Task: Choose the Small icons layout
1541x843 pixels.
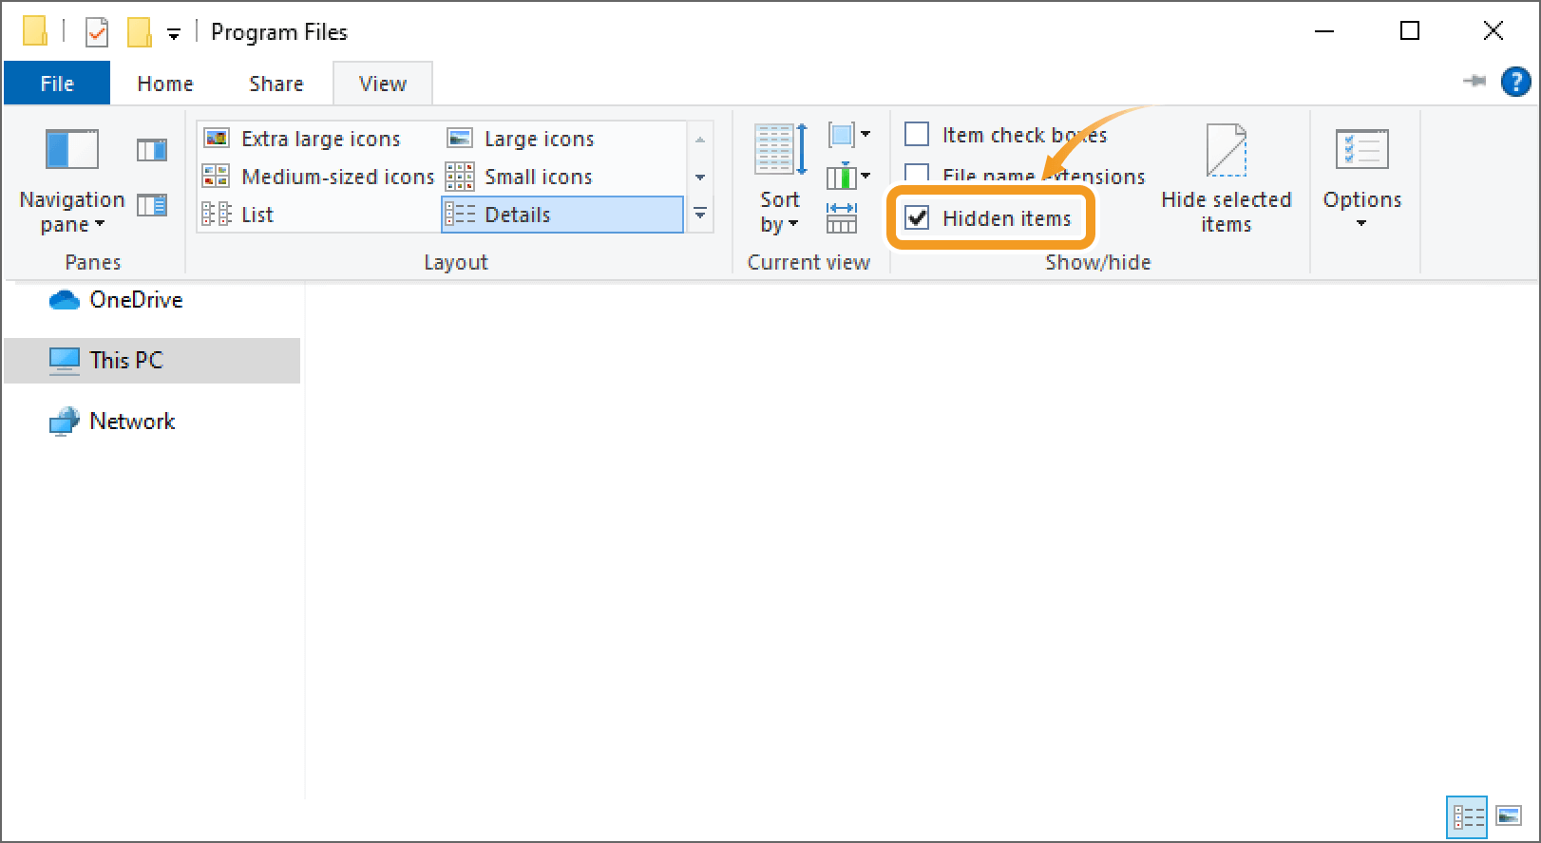Action: pyautogui.click(x=537, y=177)
